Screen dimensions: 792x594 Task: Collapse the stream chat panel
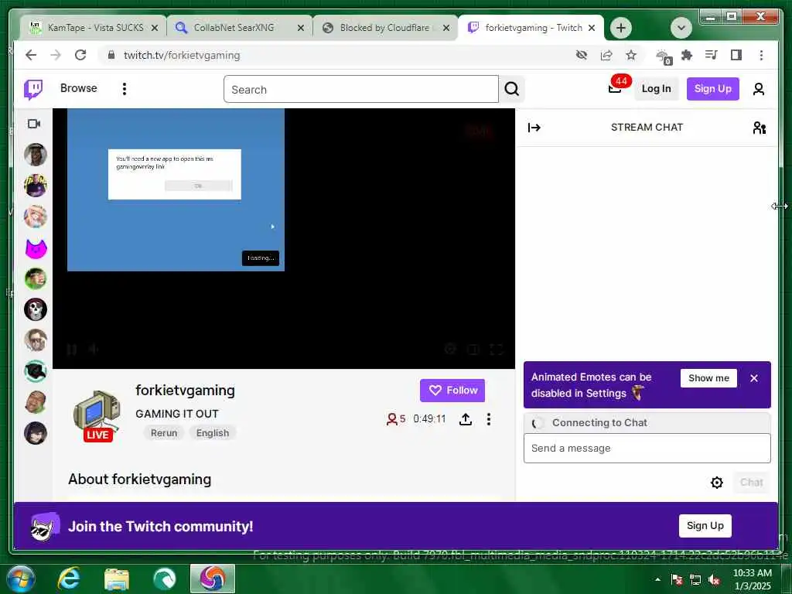(534, 128)
